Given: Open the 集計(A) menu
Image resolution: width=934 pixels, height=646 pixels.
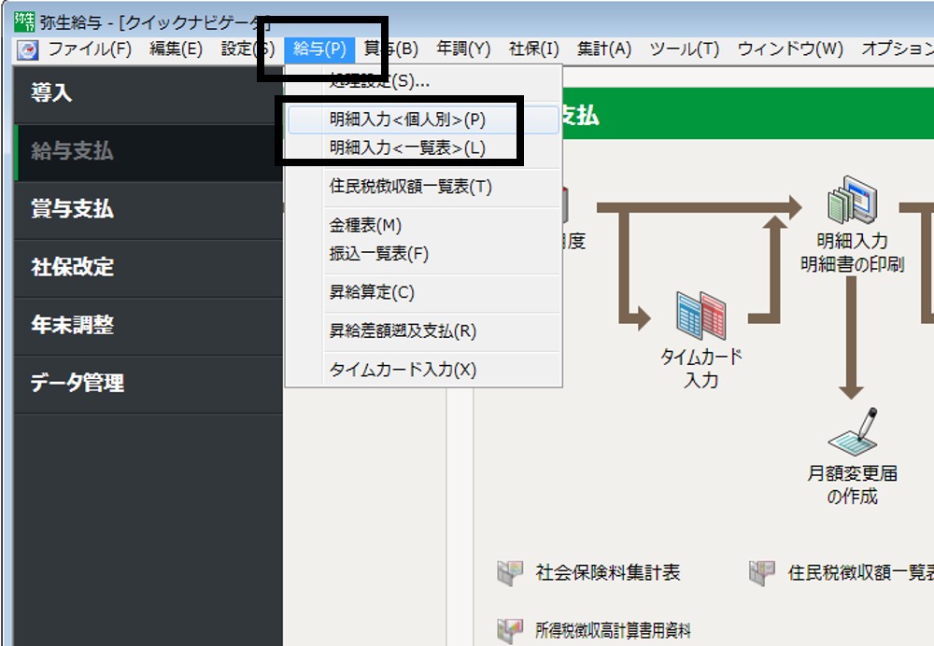Looking at the screenshot, I should (604, 49).
